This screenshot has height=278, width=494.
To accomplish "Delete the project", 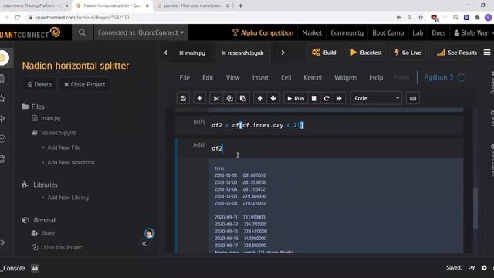I will pyautogui.click(x=39, y=84).
